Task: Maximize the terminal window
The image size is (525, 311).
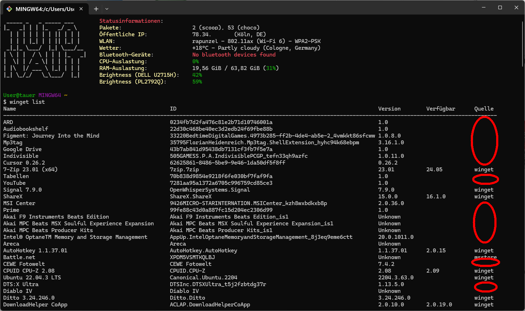Action: coord(500,7)
